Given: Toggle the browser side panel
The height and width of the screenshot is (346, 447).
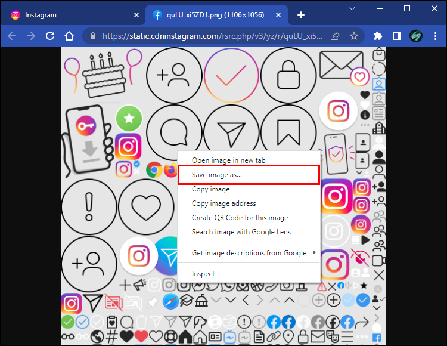Looking at the screenshot, I should point(396,36).
